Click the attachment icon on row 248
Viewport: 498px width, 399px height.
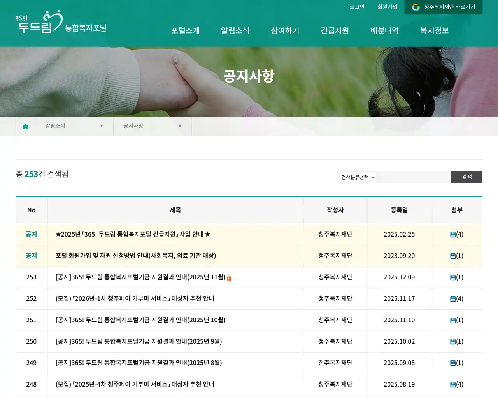coord(452,385)
